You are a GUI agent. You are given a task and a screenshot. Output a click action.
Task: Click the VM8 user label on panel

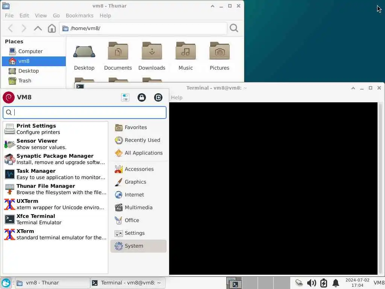(x=379, y=283)
